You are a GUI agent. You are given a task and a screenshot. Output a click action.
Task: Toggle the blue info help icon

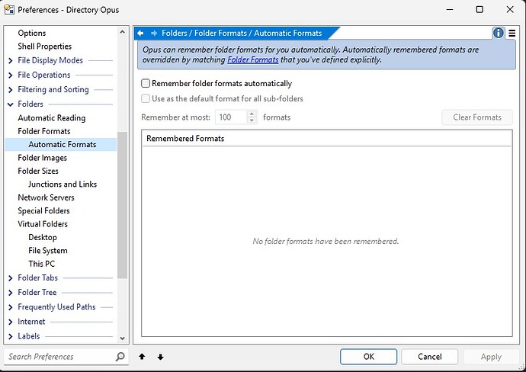click(498, 33)
